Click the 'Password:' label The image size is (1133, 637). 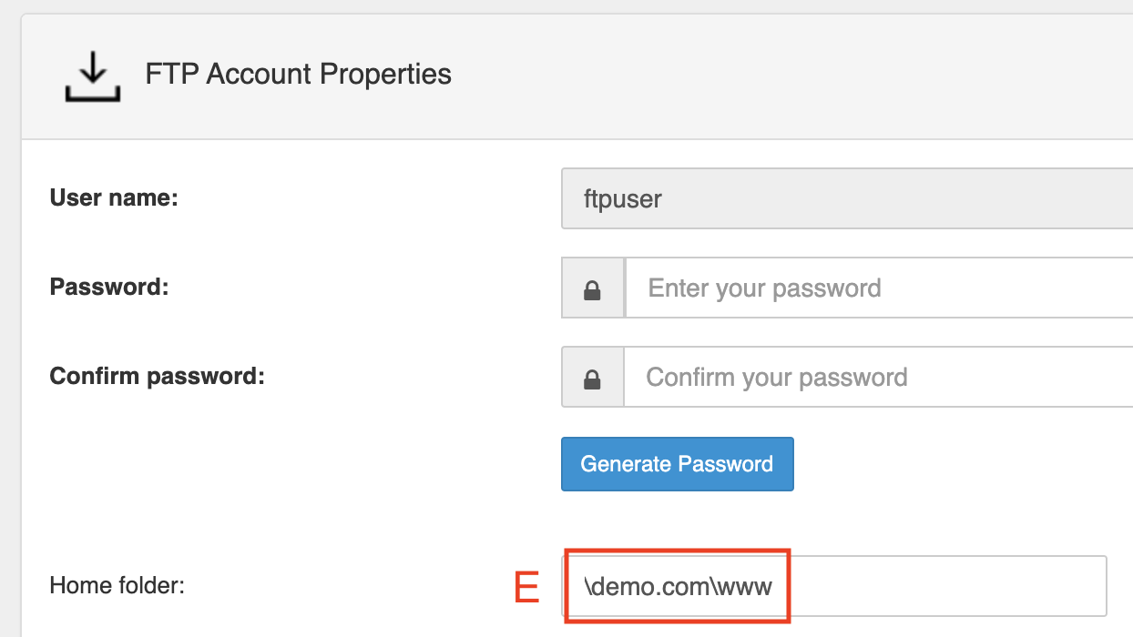click(x=109, y=287)
